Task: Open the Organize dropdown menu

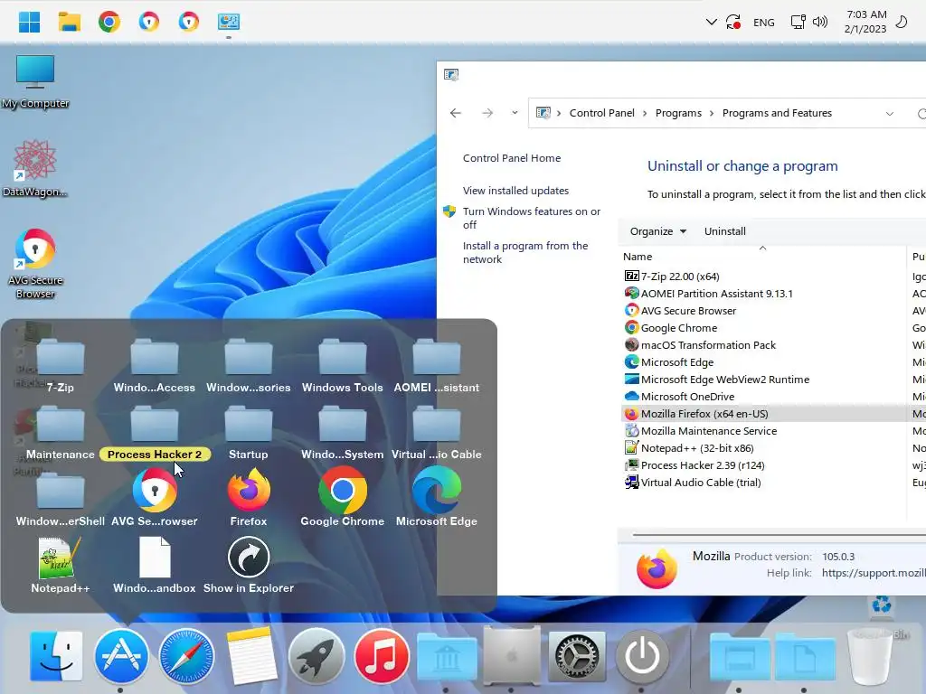Action: pyautogui.click(x=658, y=231)
